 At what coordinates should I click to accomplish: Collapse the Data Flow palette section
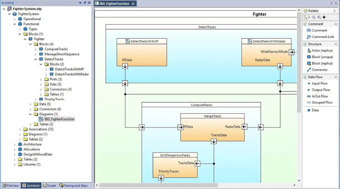tap(336, 77)
